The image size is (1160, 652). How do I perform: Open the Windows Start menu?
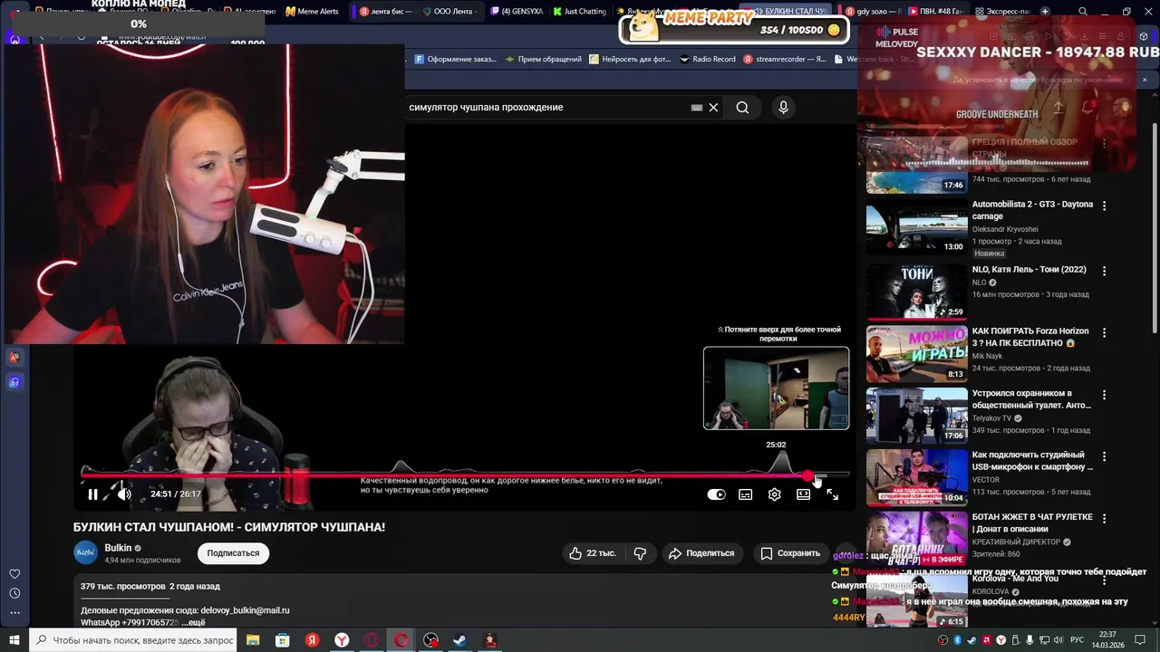click(14, 640)
